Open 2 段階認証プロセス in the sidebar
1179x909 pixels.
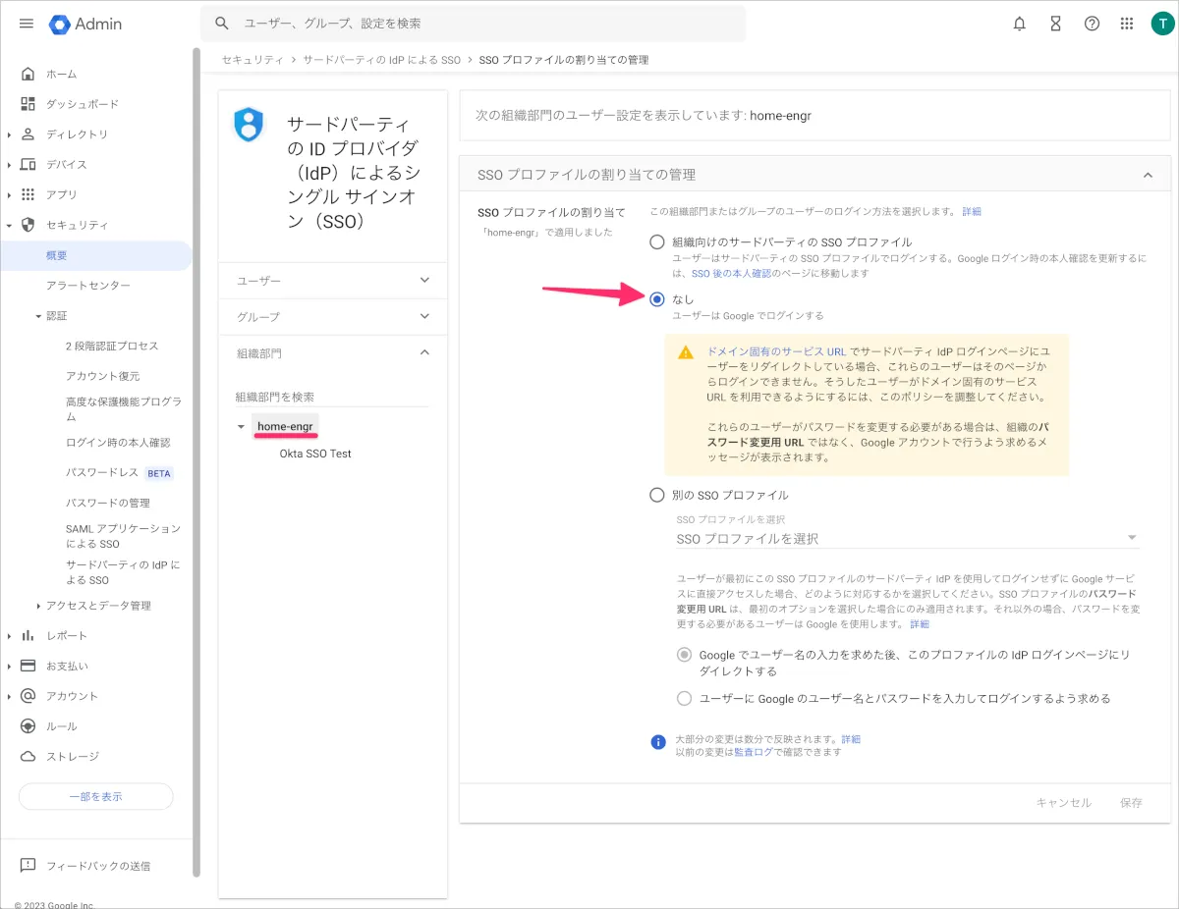[112, 346]
